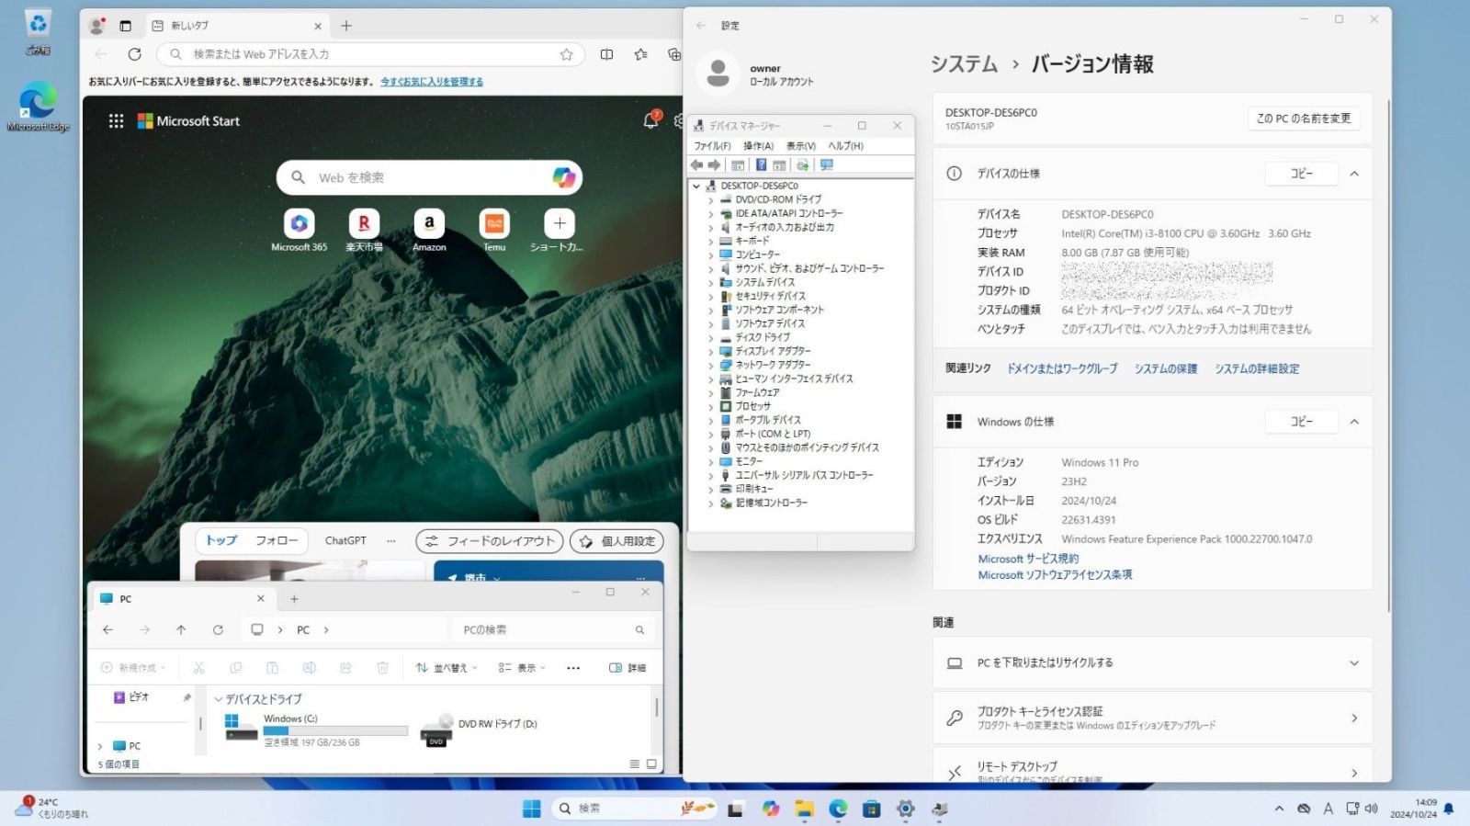Open the notification bell on Microsoft Start page
This screenshot has height=826, width=1470.
point(650,120)
